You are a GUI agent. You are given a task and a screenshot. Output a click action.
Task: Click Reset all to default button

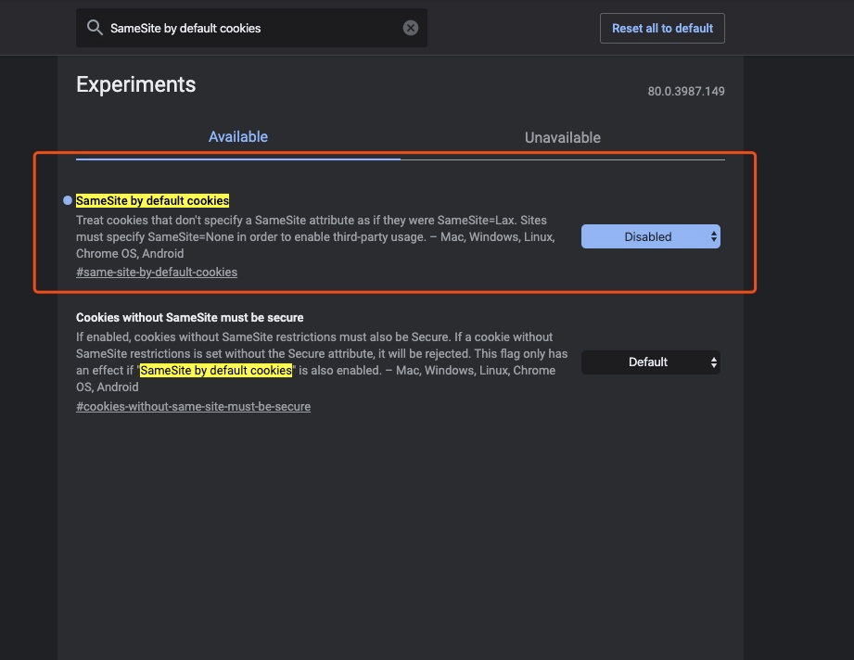pyautogui.click(x=662, y=29)
